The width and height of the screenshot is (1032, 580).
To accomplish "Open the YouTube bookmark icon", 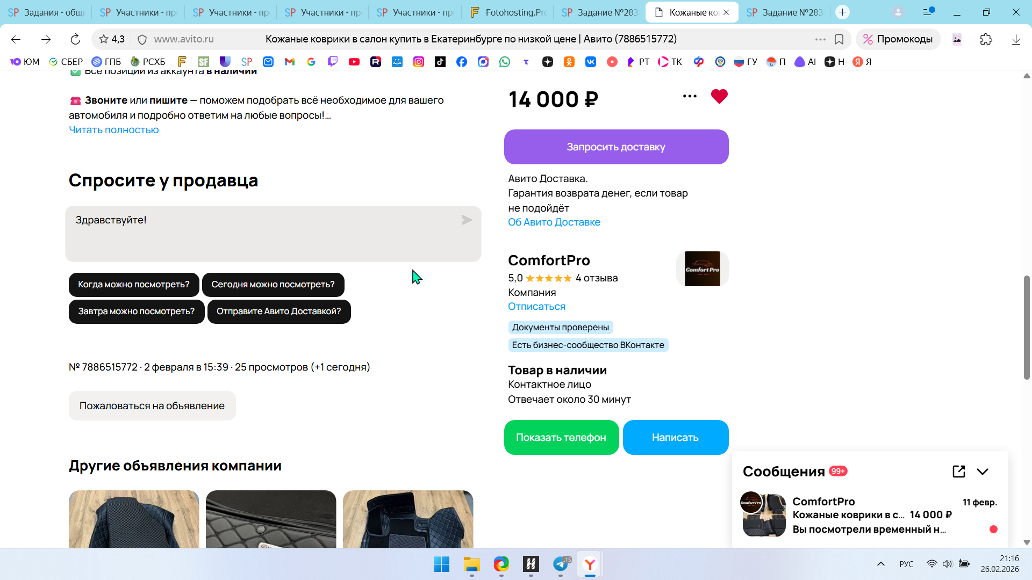I will [x=354, y=62].
